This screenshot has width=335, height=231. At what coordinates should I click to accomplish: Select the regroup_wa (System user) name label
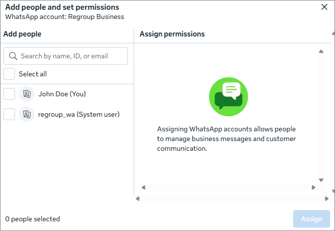coord(79,114)
